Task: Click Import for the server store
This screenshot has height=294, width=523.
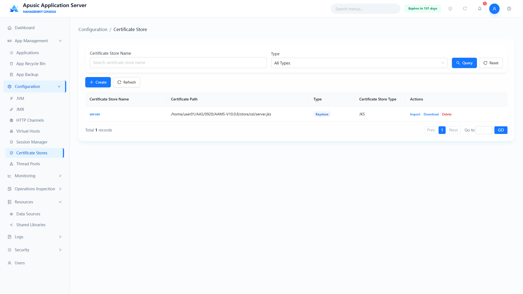Action: (x=415, y=114)
